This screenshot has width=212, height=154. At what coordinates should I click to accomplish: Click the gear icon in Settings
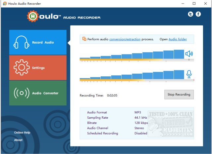[22, 67]
